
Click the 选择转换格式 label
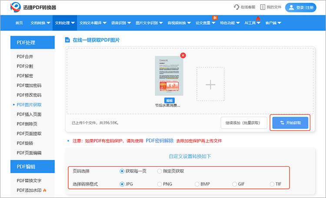tap(85, 184)
